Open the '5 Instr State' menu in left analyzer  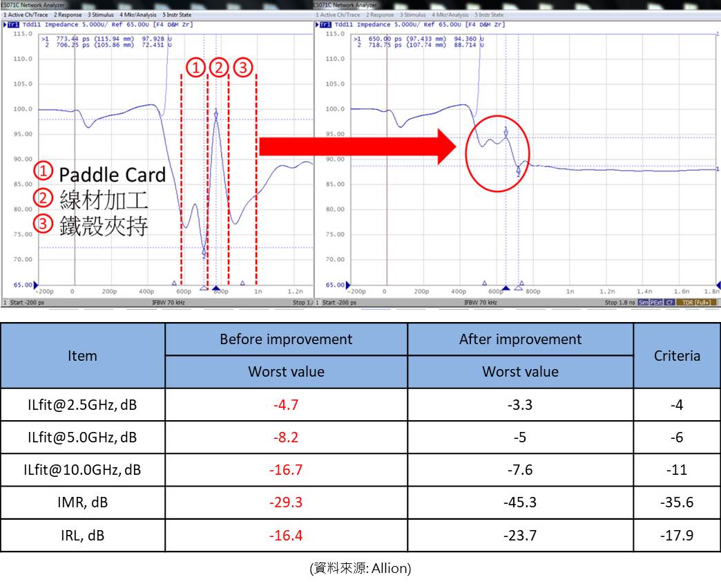click(177, 15)
